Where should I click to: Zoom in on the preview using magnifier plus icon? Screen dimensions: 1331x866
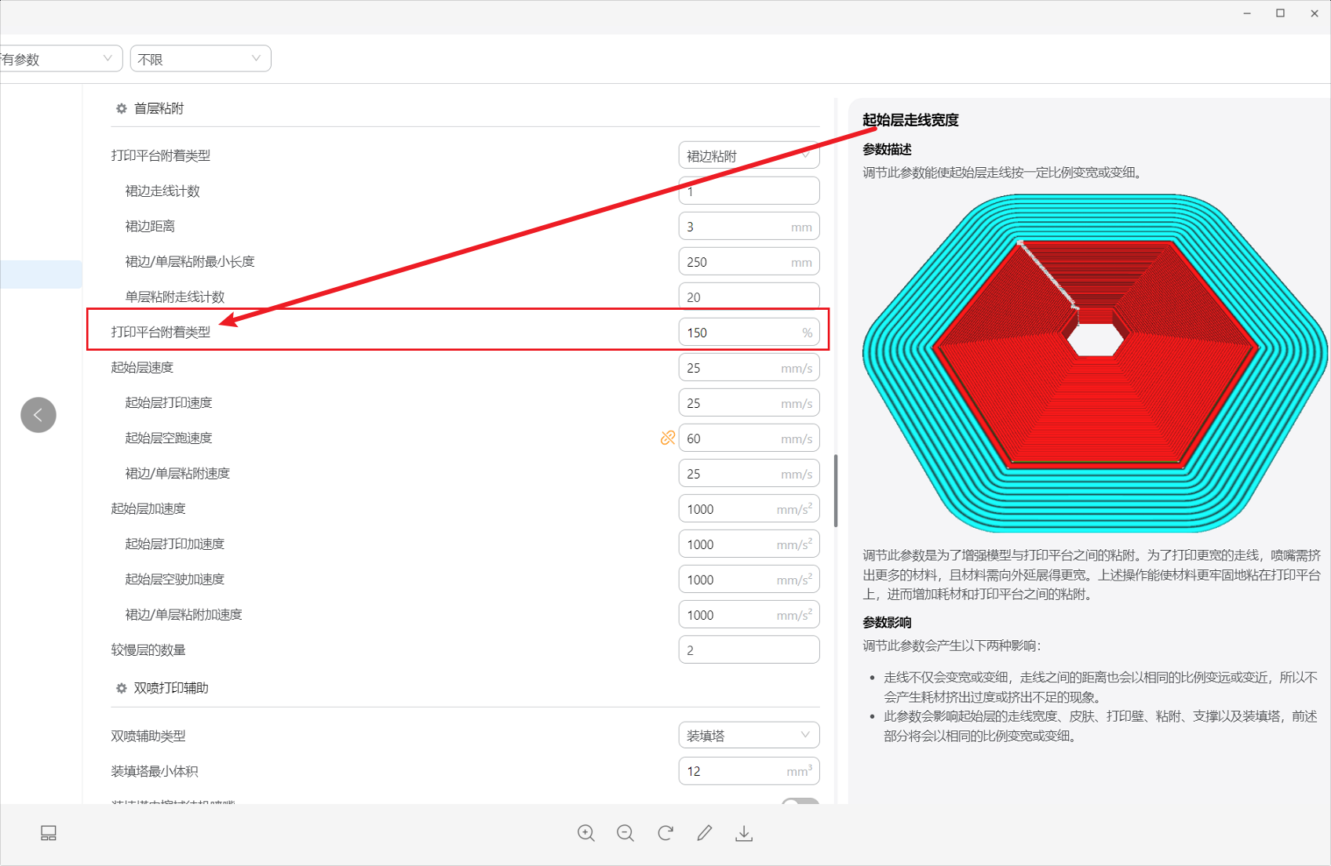586,833
